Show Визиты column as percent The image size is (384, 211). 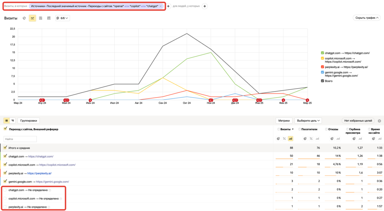(x=284, y=139)
